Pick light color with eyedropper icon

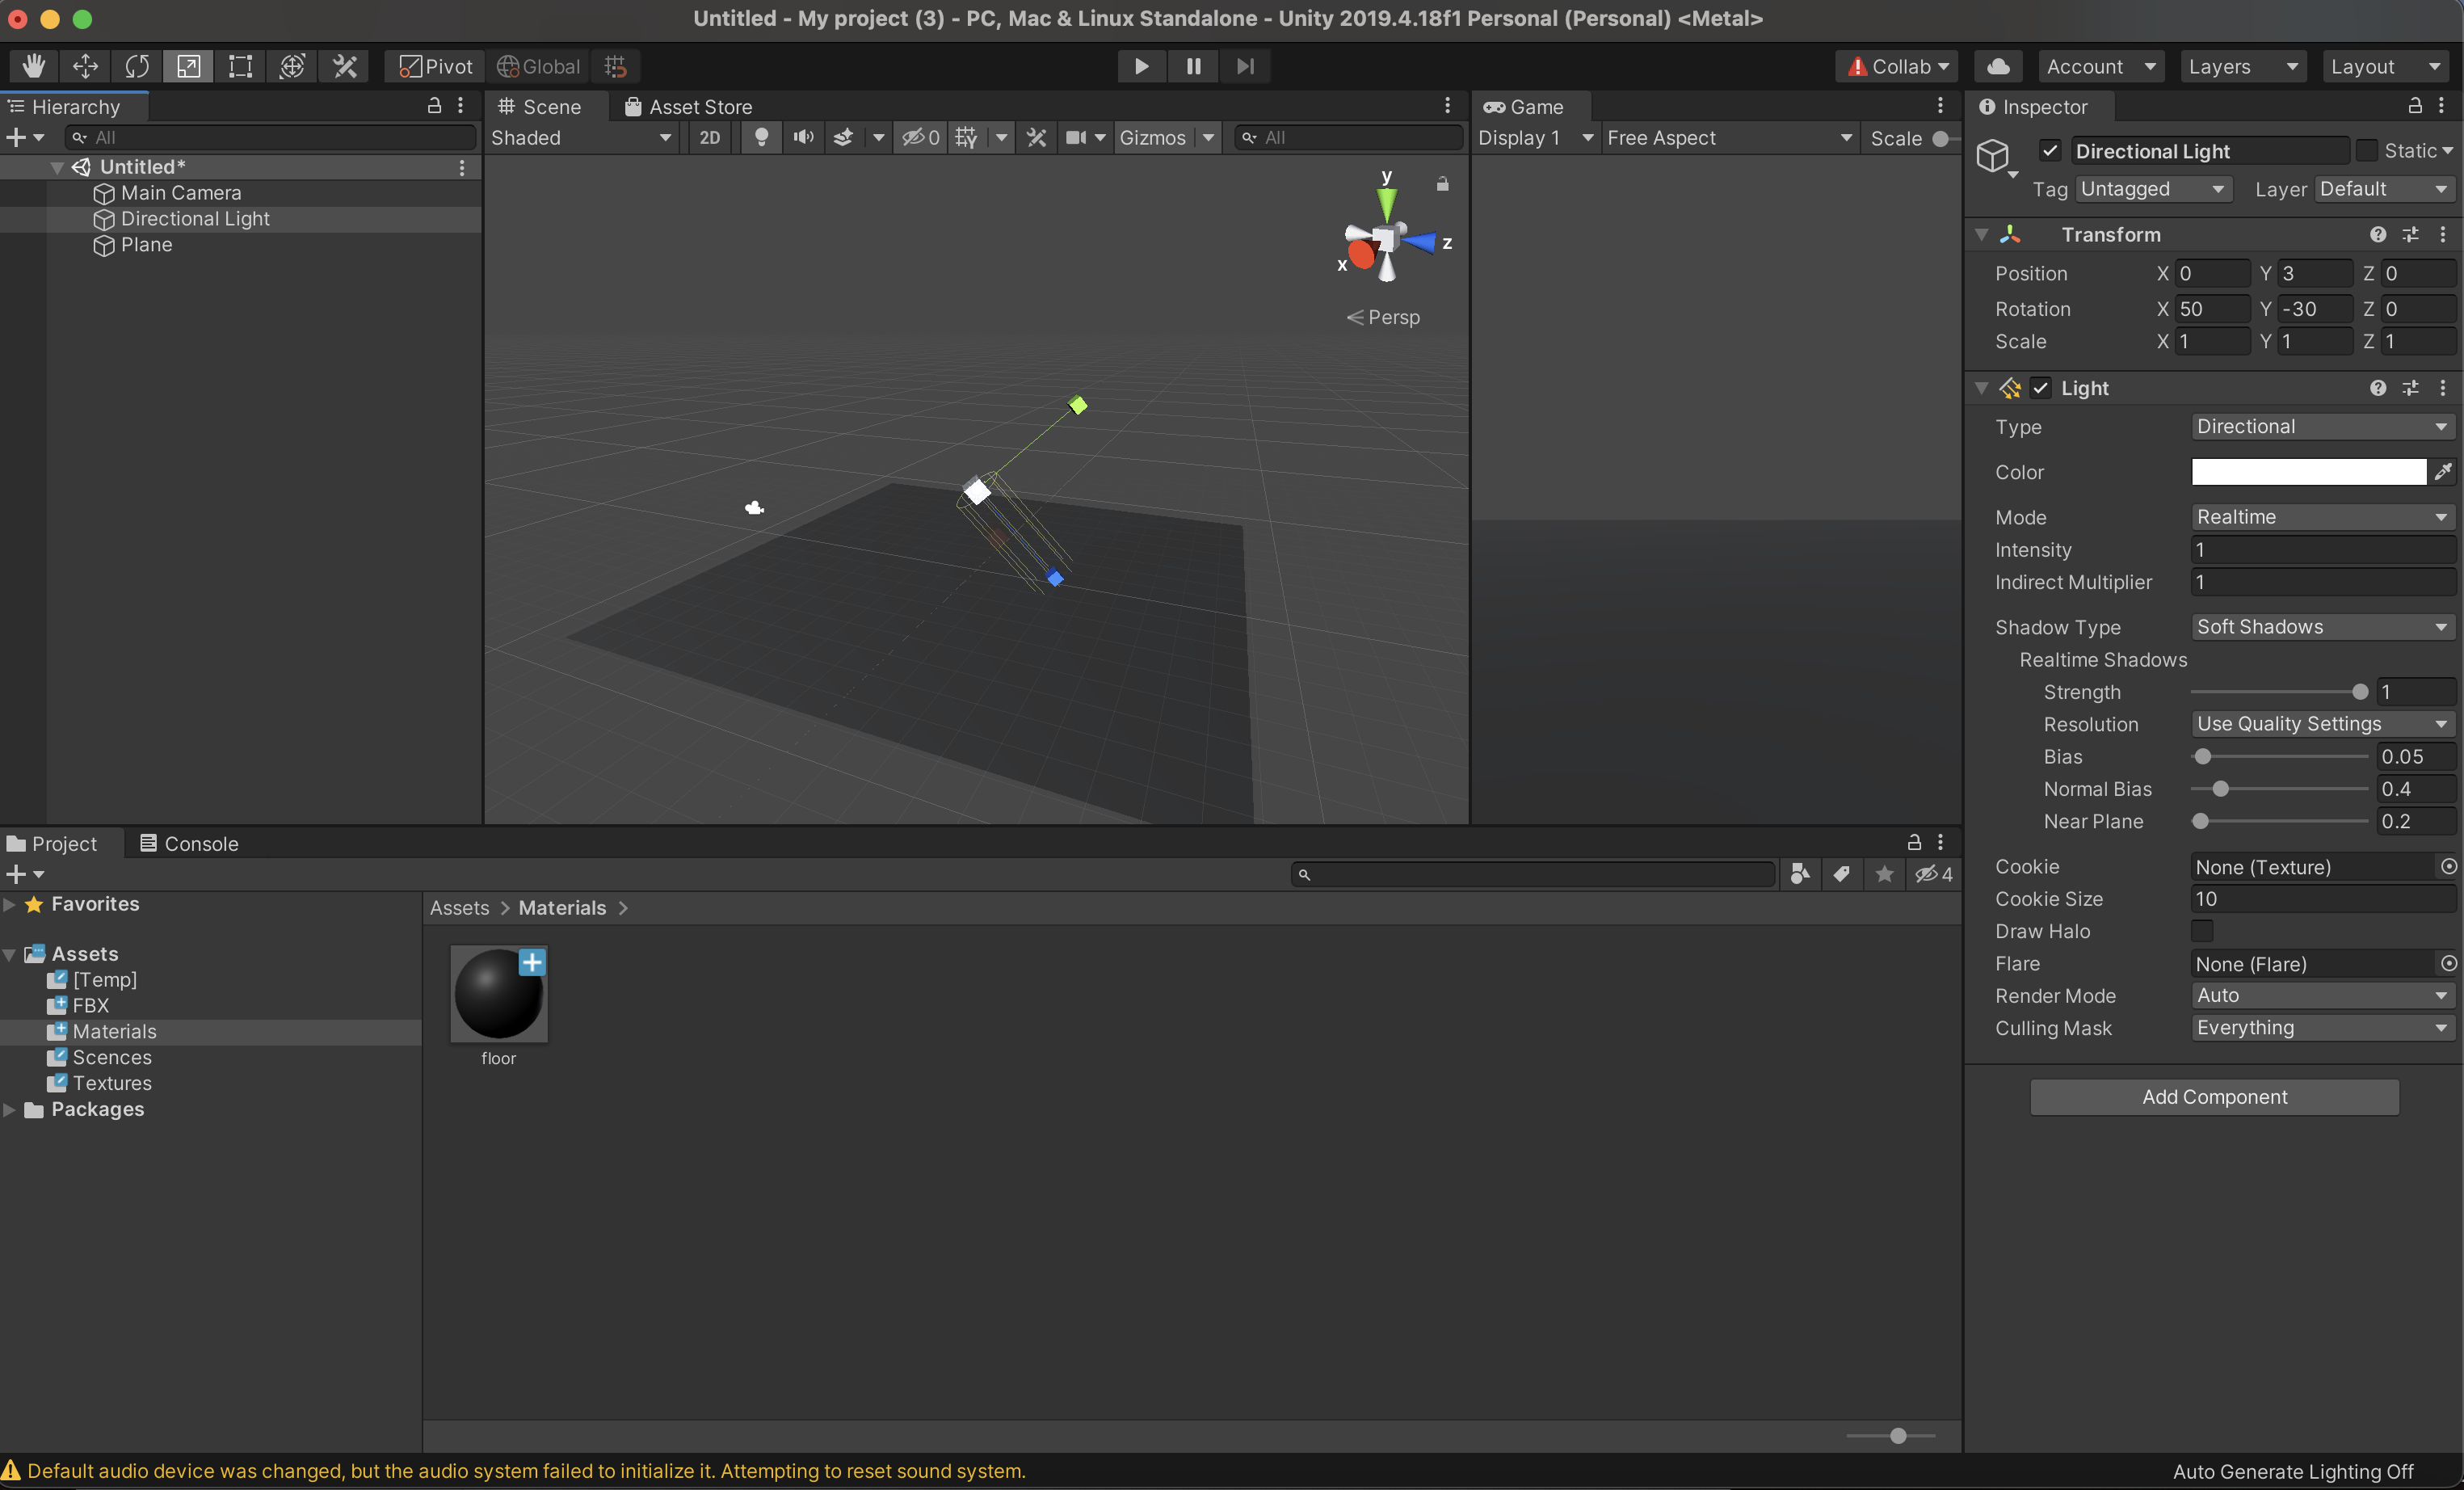pos(2443,472)
